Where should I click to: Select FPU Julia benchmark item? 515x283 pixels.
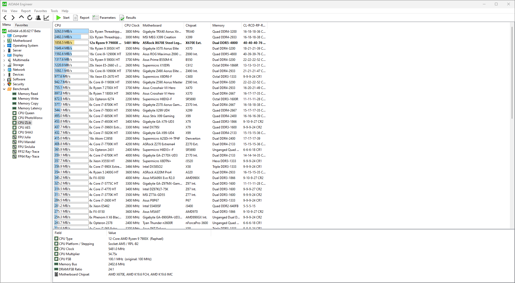point(24,137)
